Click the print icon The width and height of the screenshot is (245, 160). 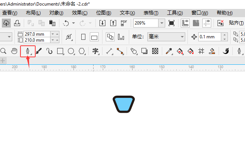tap(17, 23)
